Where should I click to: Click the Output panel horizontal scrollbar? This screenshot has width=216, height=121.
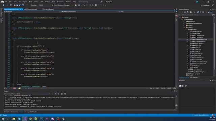coord(49,110)
